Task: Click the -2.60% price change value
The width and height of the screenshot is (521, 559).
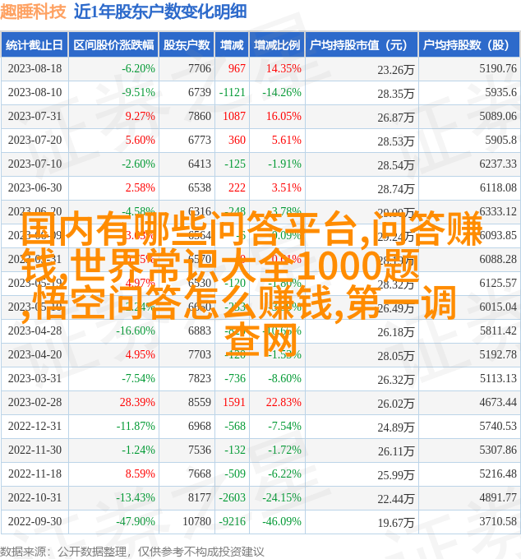Action: 138,164
